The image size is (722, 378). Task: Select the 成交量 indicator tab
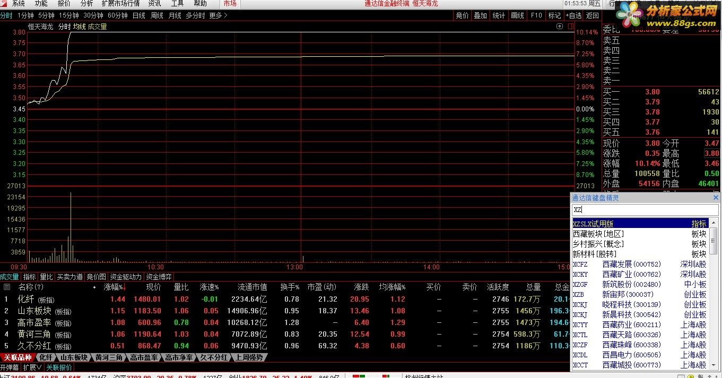(10, 277)
